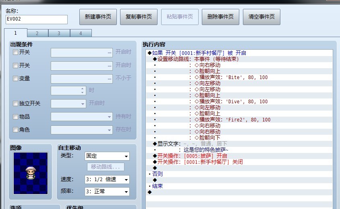Click the 清空事件页 button
Image resolution: width=340 pixels, height=209 pixels.
click(x=261, y=17)
